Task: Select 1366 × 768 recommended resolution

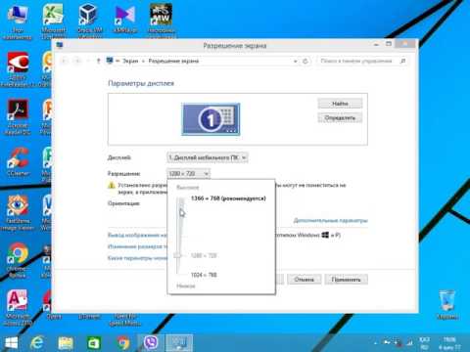Action: tap(228, 198)
